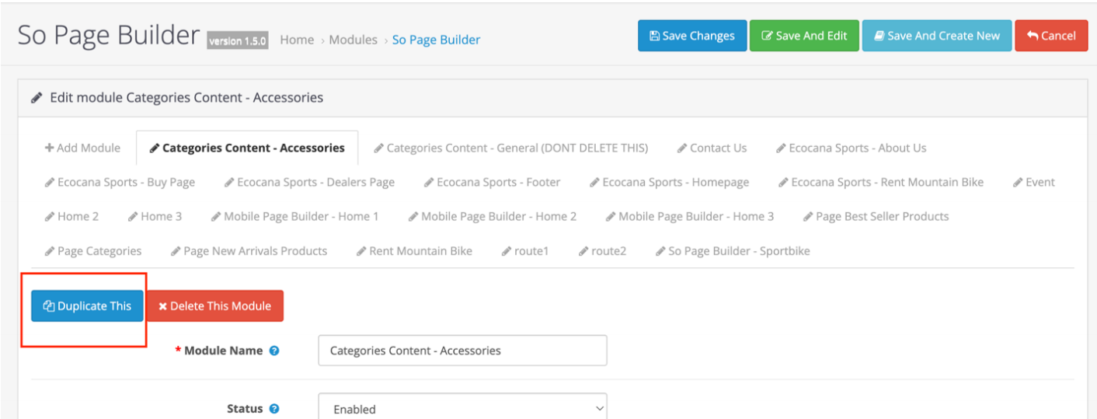The image size is (1097, 419).
Task: Open the Ecocana Sports - Homepage tab
Action: click(670, 182)
